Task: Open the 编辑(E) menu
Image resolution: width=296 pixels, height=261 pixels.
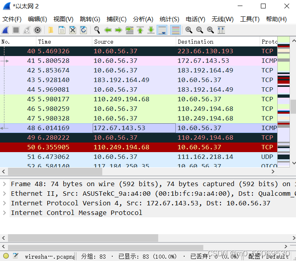Action: click(38, 19)
